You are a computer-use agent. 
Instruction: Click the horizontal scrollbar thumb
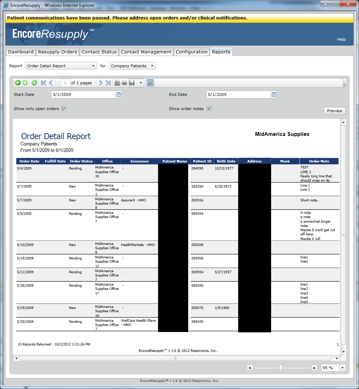175,358
